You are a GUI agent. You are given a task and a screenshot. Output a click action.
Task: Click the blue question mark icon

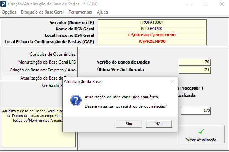[x=76, y=100]
